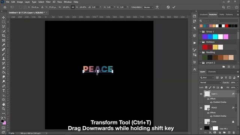Add layer style fx at panel bottom
Screen dimensions: 240x135
click(210, 132)
